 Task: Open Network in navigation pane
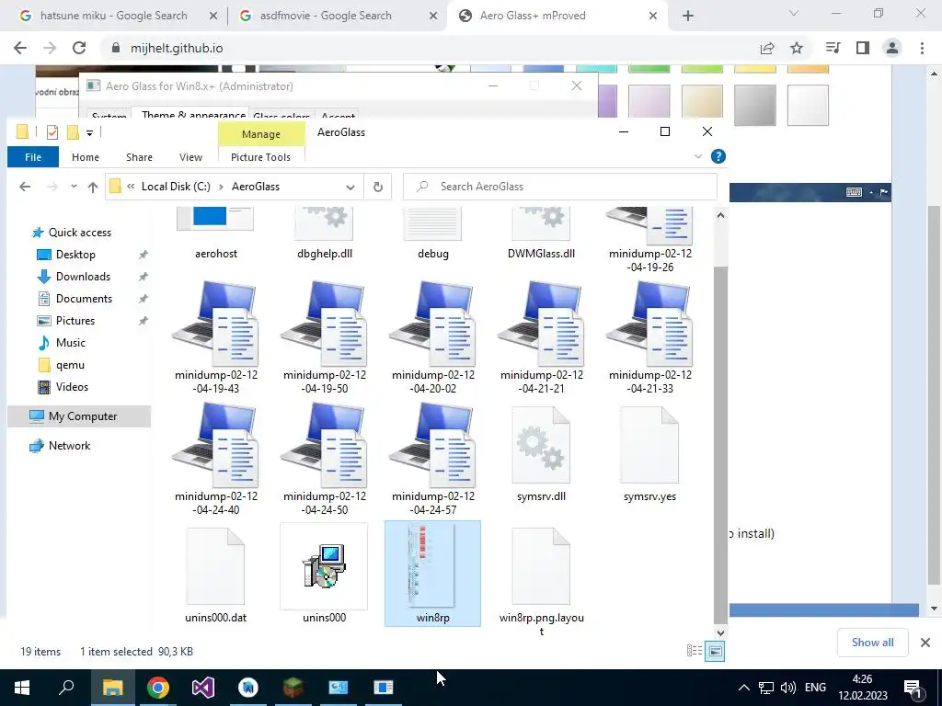69,446
